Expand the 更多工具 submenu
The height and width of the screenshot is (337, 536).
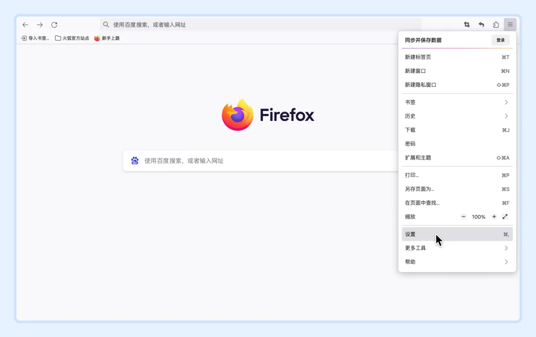(x=457, y=248)
